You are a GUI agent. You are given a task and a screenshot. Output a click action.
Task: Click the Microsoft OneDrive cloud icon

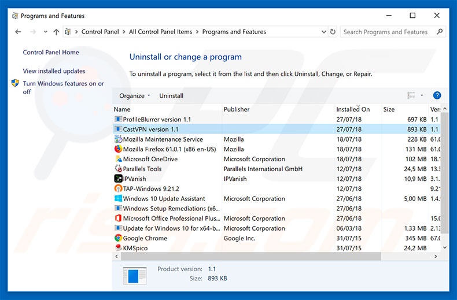(118, 159)
